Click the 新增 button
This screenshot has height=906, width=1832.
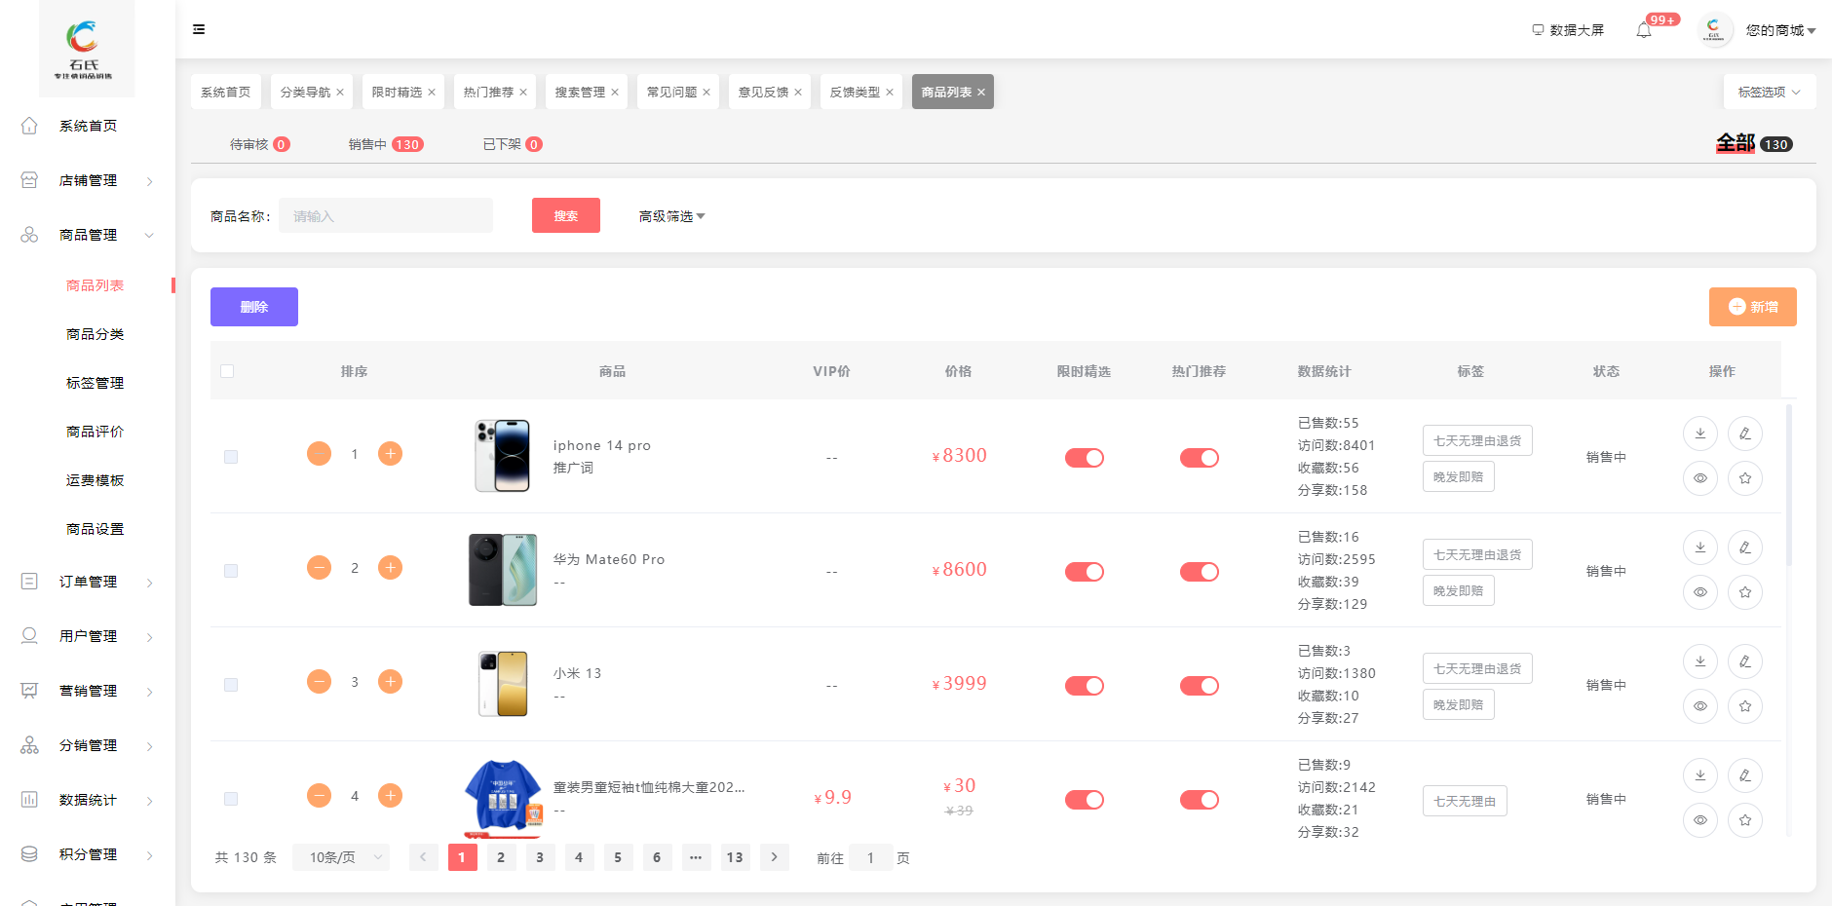click(1752, 307)
